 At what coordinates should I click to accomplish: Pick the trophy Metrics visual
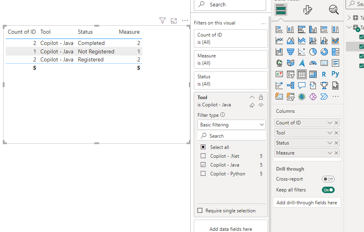(x=324, y=85)
